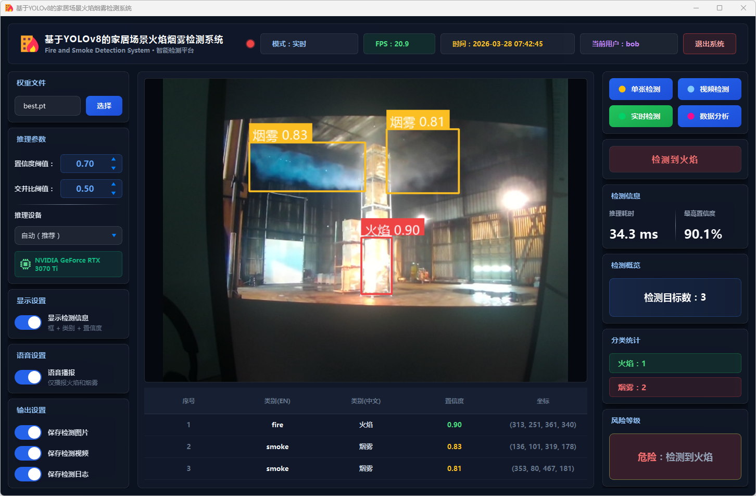Turn off 保存检测图片 toggle
This screenshot has width=756, height=496.
click(28, 432)
